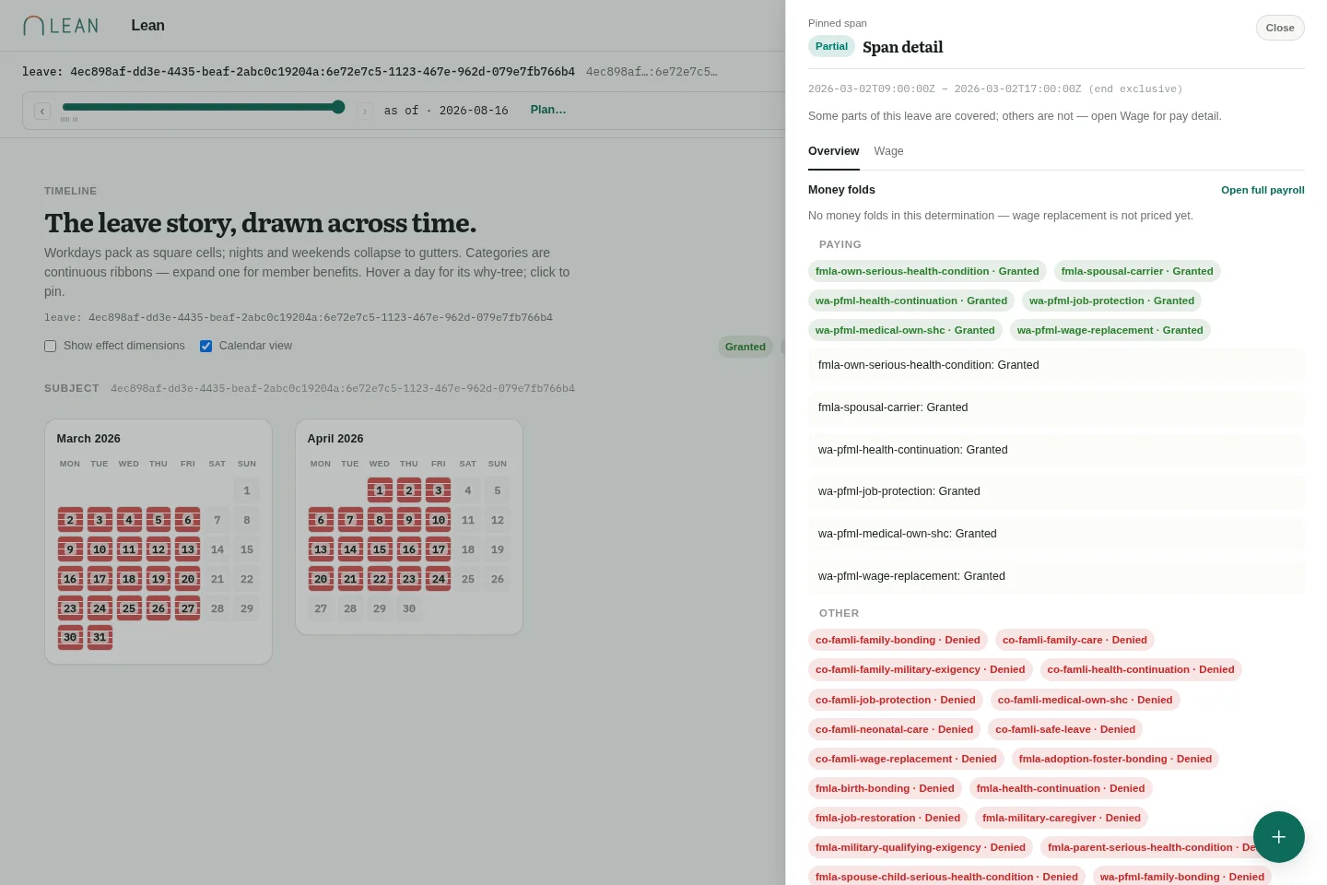Click fmla-military-qualifying-exigency · Denied chip
This screenshot has height=885, width=1327.
tap(921, 847)
